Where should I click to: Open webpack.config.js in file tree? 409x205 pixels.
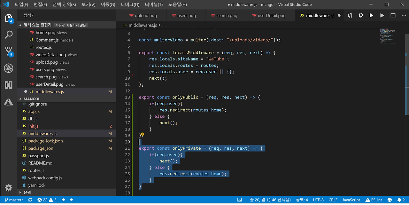(66, 178)
